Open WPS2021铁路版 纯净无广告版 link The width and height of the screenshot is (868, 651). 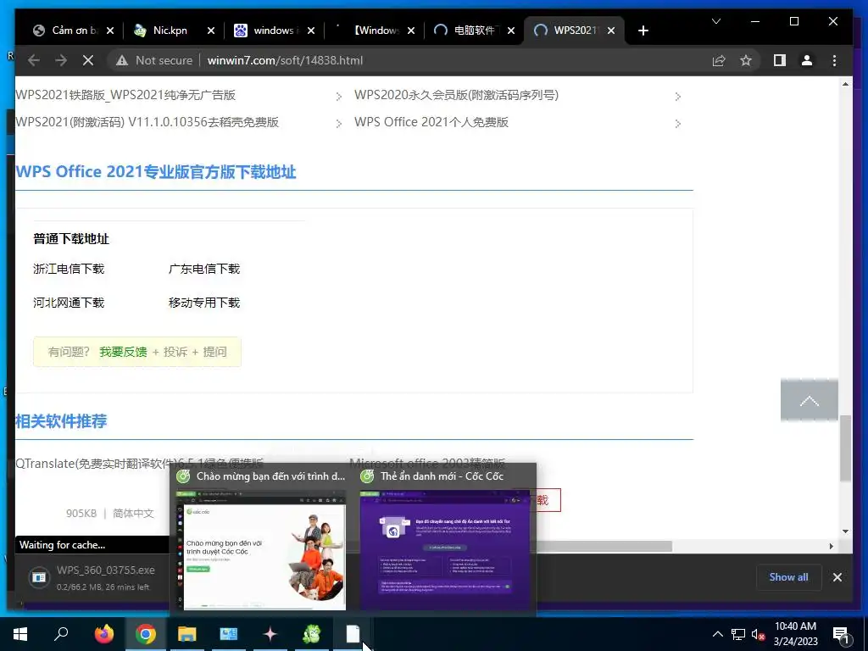pos(125,95)
